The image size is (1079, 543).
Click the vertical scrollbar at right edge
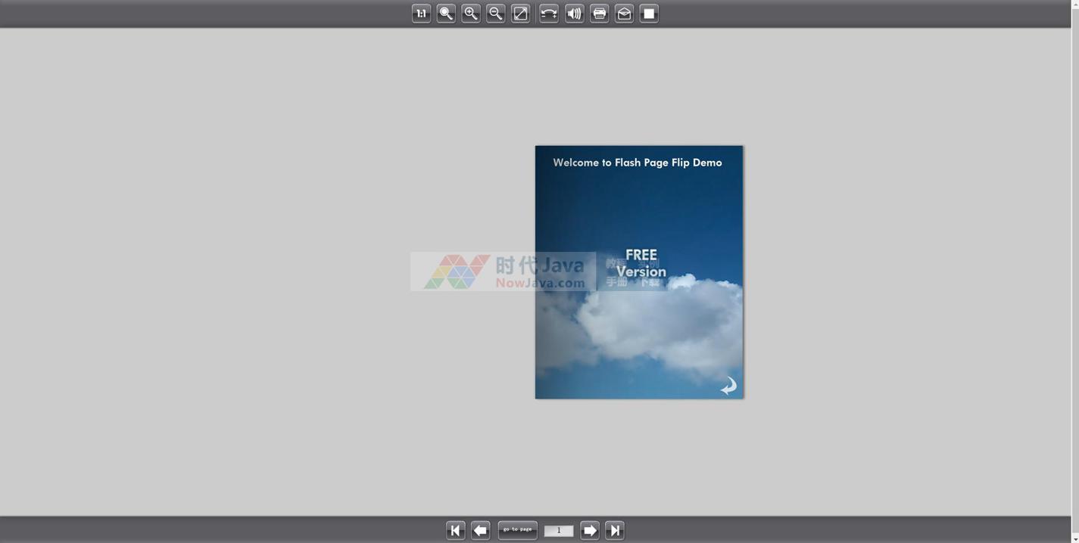click(1074, 271)
